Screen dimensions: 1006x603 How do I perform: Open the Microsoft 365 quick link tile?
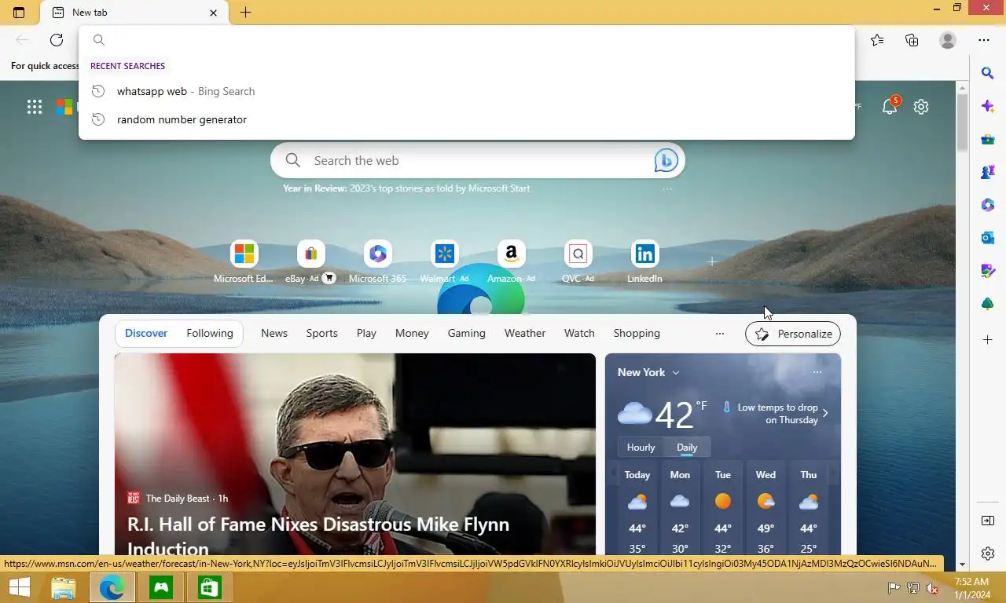[x=377, y=262]
